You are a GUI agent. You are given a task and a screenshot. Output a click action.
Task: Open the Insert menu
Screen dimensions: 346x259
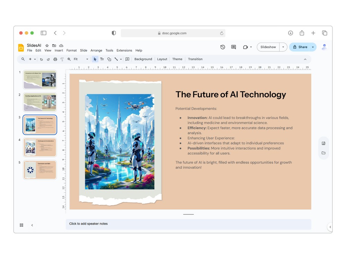(58, 50)
